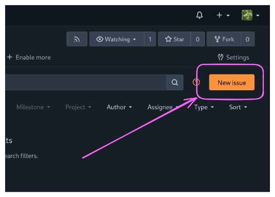
Task: Open the Author filter dropdown
Action: pos(119,107)
